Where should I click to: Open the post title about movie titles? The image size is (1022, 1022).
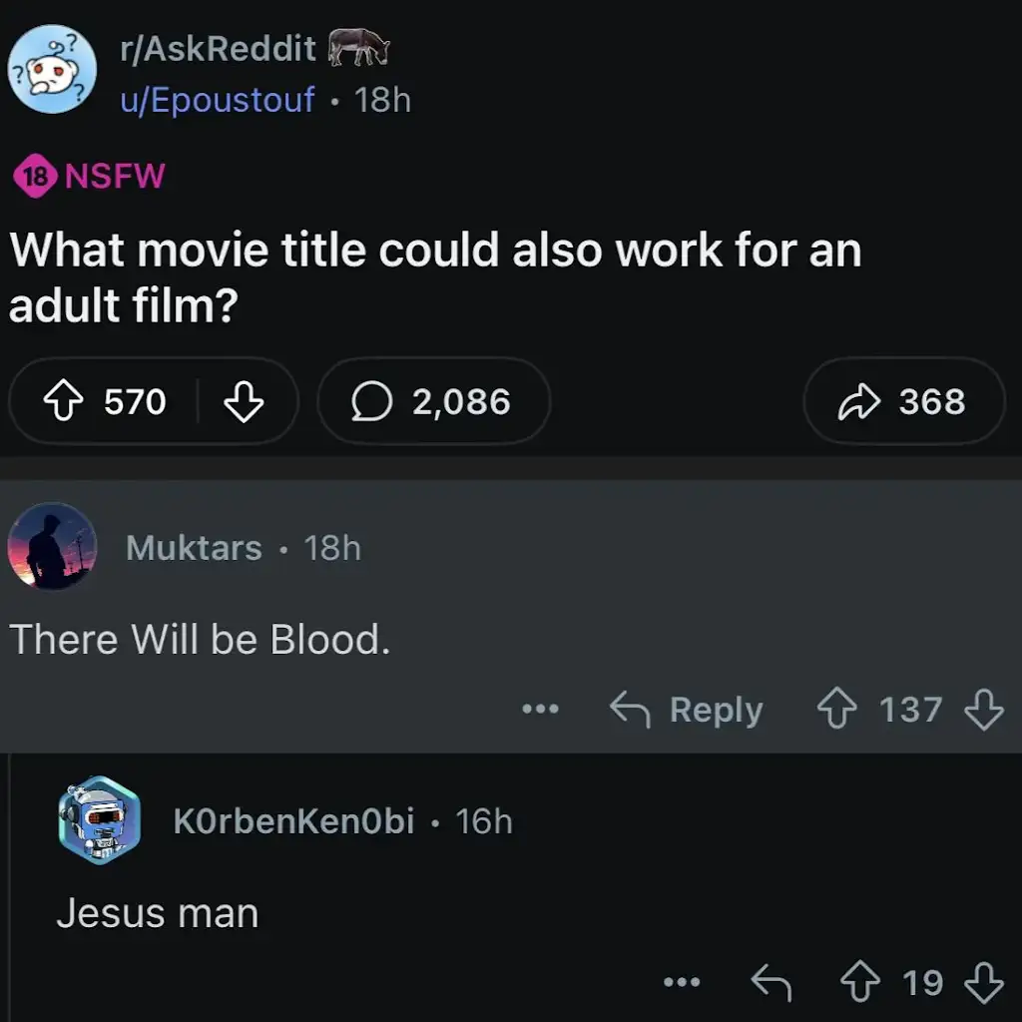[435, 277]
